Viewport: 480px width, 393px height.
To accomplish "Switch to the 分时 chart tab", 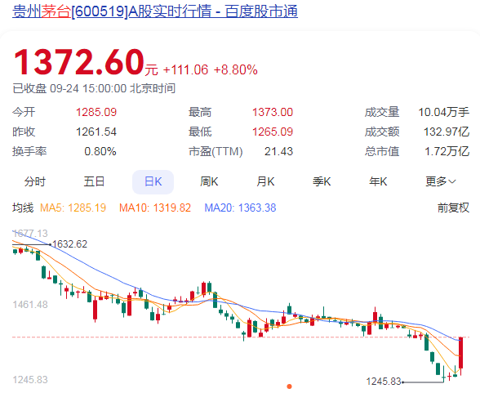I will pyautogui.click(x=35, y=181).
